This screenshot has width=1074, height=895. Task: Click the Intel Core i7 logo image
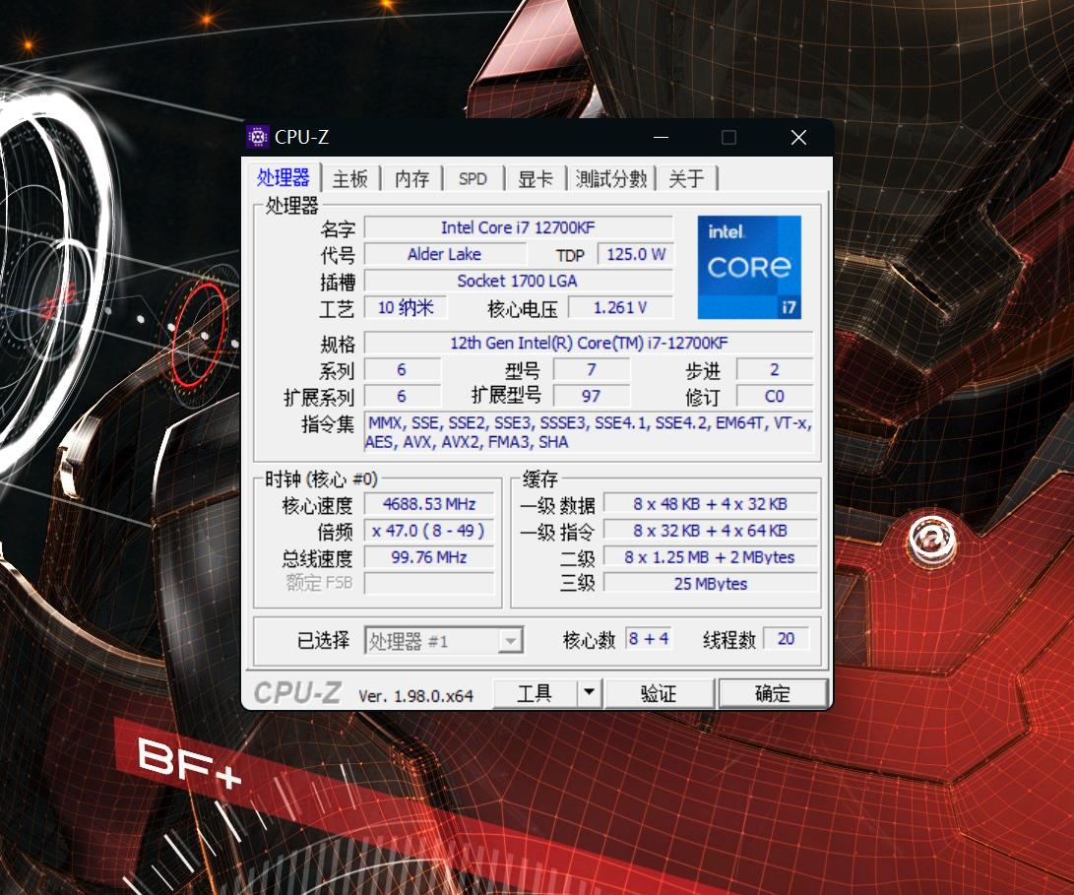tap(749, 268)
